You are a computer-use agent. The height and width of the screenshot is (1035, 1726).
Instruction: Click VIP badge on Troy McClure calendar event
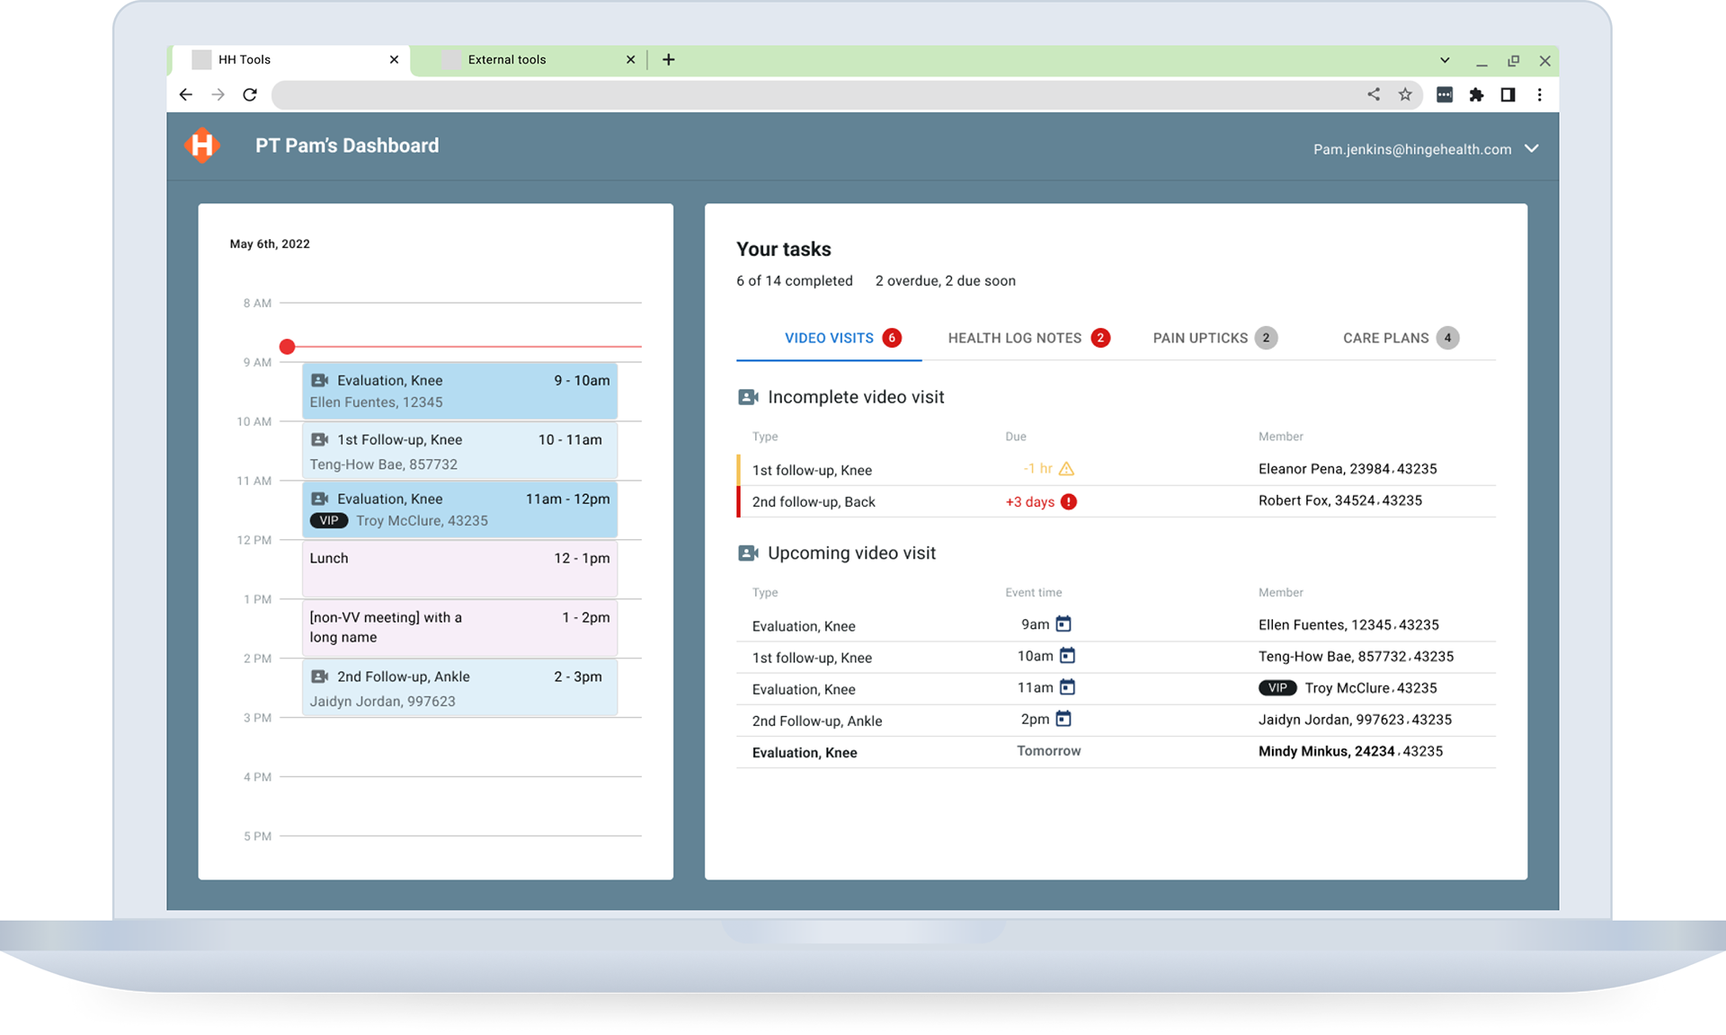(x=329, y=520)
